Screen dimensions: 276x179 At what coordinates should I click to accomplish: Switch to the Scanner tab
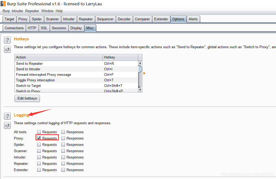click(52, 19)
